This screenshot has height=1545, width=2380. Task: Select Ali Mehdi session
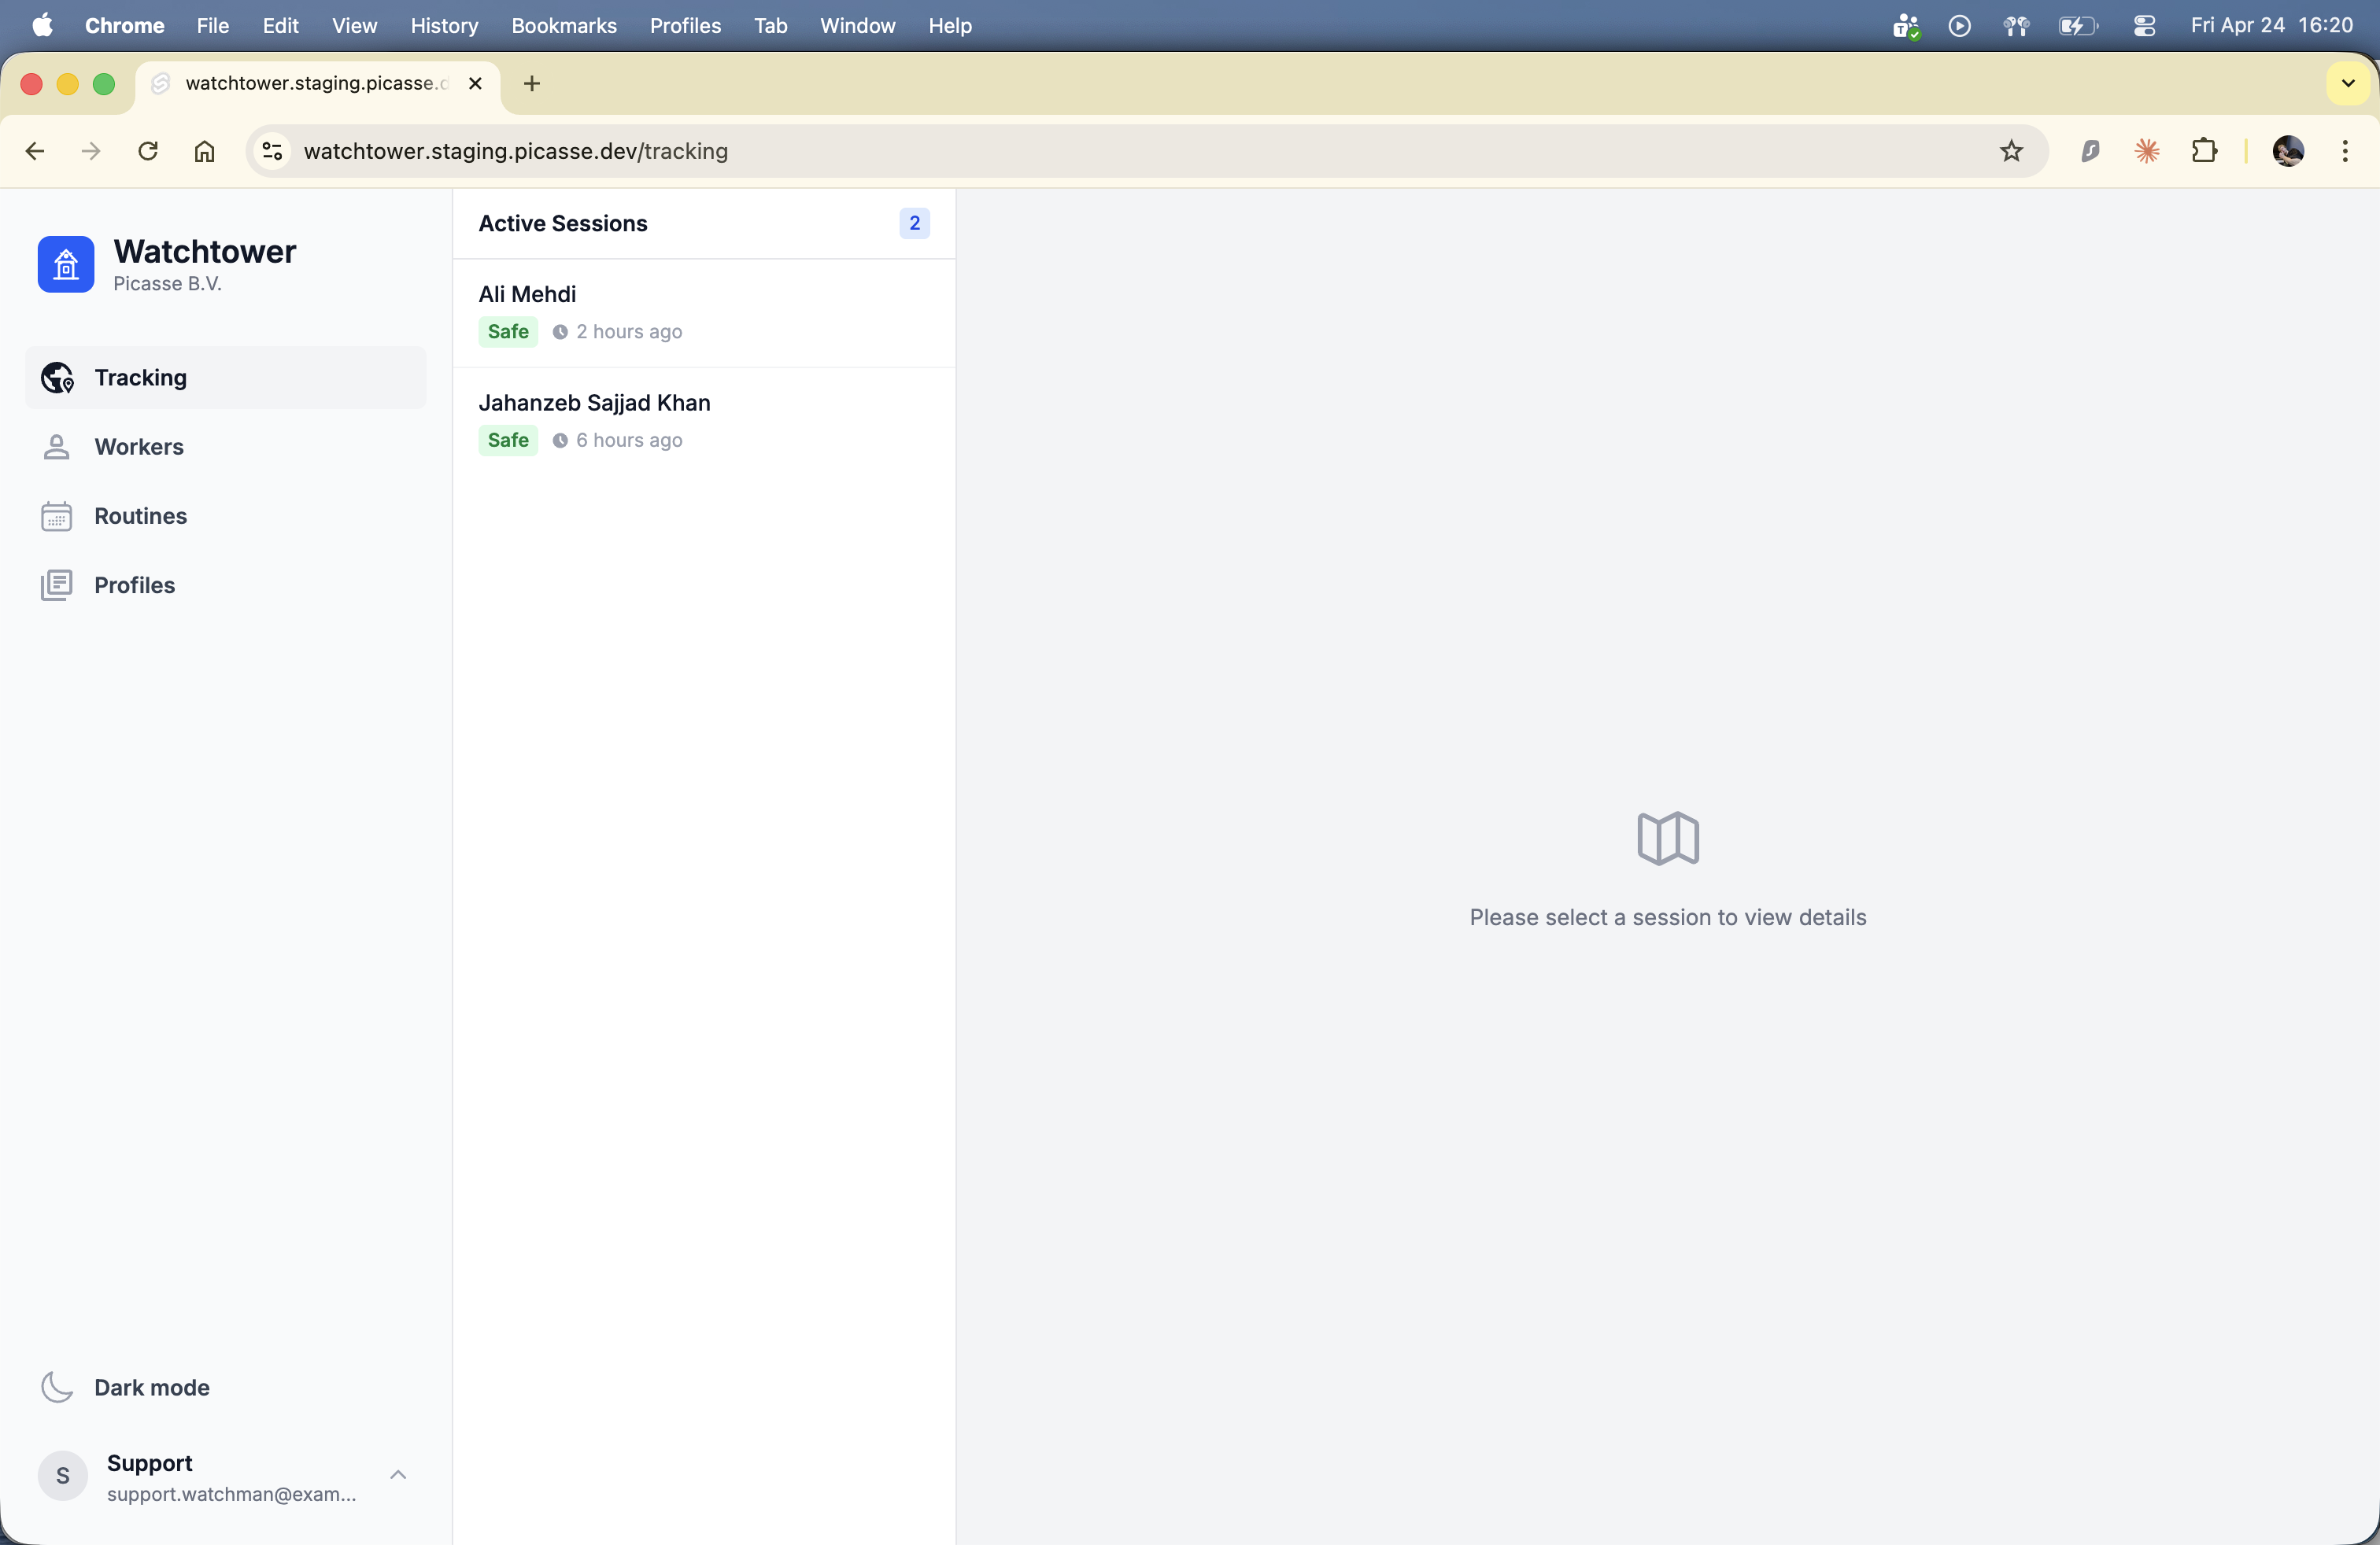[704, 313]
